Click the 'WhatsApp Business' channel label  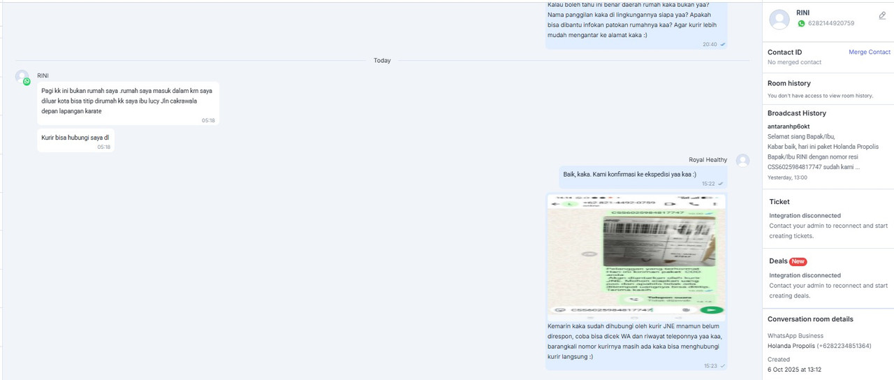pyautogui.click(x=796, y=336)
